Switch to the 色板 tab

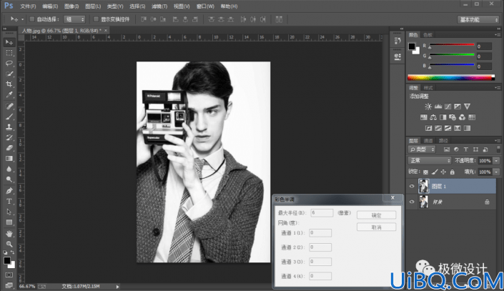(428, 35)
